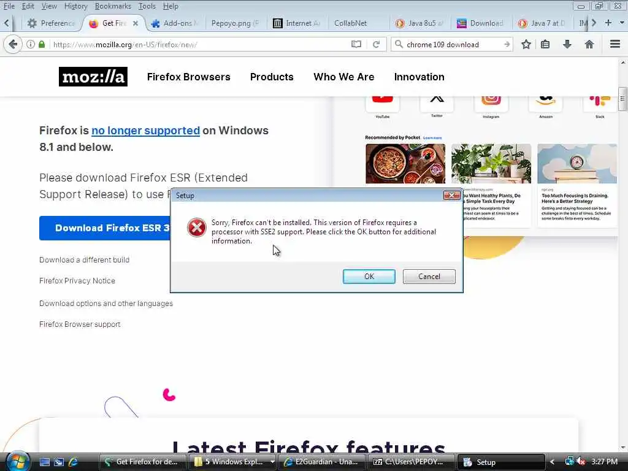Open a new tab with plus button
This screenshot has height=471, width=628.
(608, 23)
